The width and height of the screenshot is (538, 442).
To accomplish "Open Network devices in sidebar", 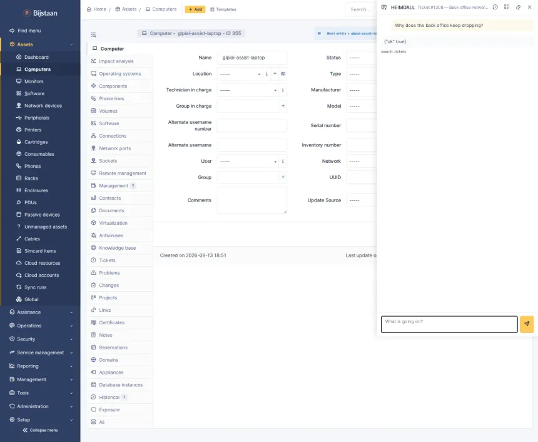I will click(41, 105).
